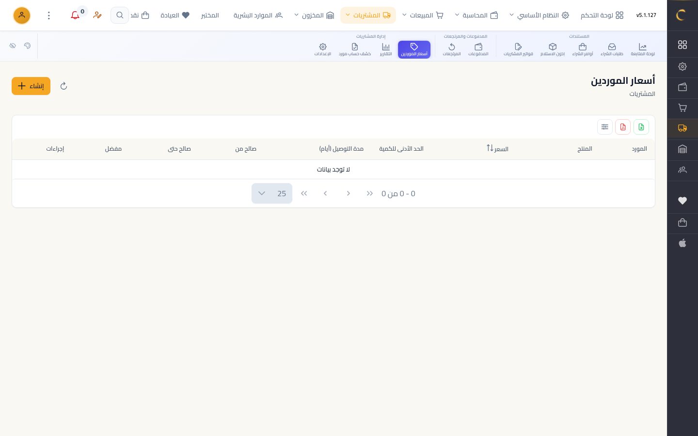Expand the المحاسبة top menu dropdown
Image resolution: width=698 pixels, height=436 pixels.
476,16
